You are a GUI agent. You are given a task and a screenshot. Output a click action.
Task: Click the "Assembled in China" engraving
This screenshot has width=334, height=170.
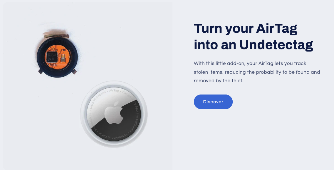[x=113, y=136]
